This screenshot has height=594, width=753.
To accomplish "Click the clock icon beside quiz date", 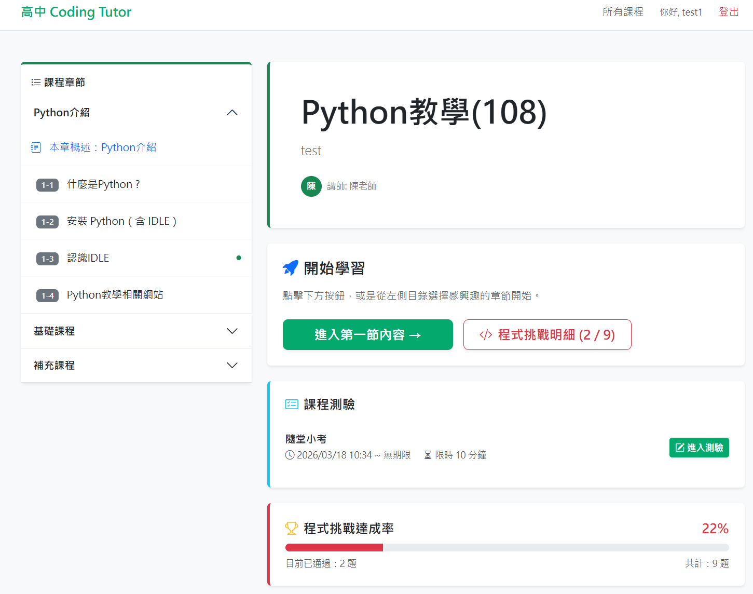I will pyautogui.click(x=290, y=455).
